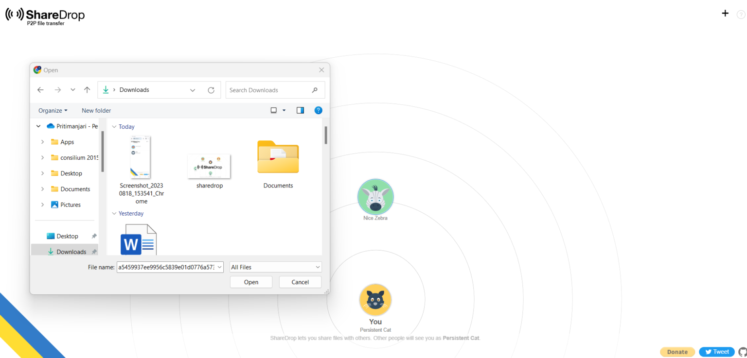Click the Nice Zebra peer avatar

pyautogui.click(x=375, y=197)
